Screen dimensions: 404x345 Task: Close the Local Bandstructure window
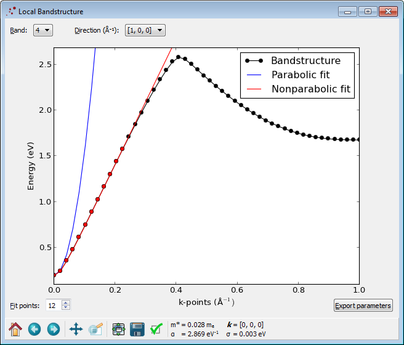[x=388, y=12]
